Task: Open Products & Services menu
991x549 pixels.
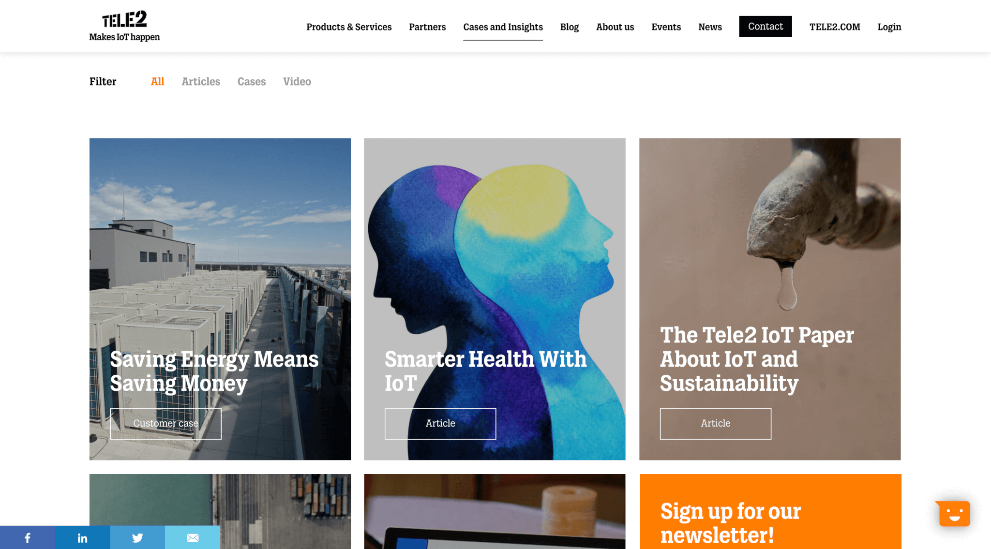Action: (349, 27)
